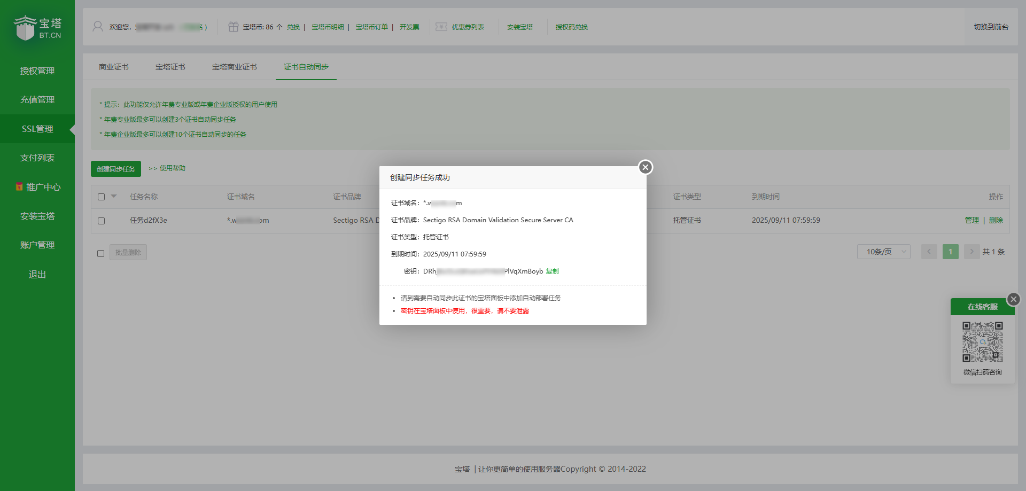Click the user avatar icon

(98, 27)
